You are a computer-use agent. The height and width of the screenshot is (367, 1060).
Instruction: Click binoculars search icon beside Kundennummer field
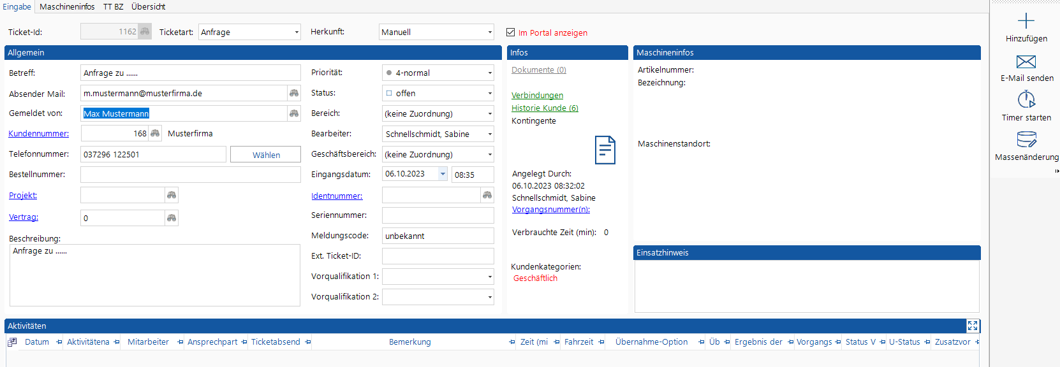tap(155, 133)
